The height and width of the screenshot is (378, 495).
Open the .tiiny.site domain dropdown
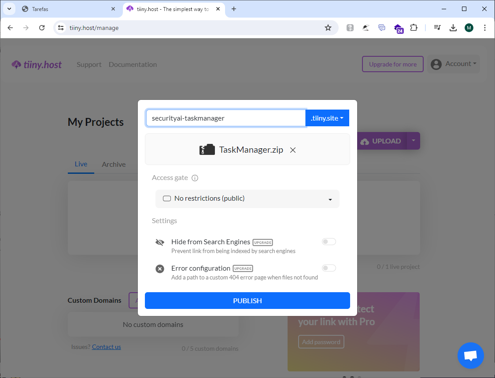[x=327, y=118]
